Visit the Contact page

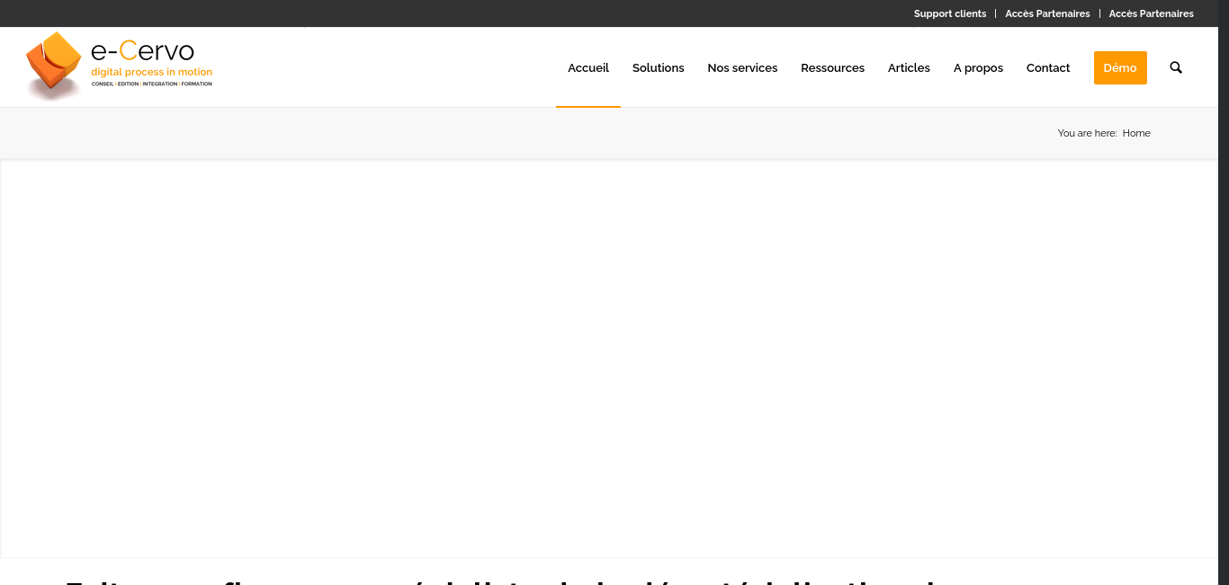[1048, 67]
